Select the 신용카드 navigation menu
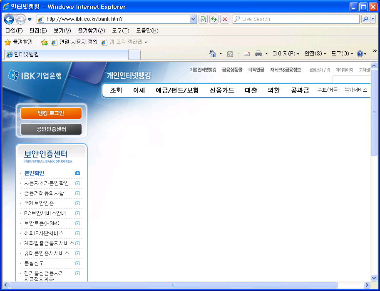The image size is (380, 291). (x=222, y=90)
